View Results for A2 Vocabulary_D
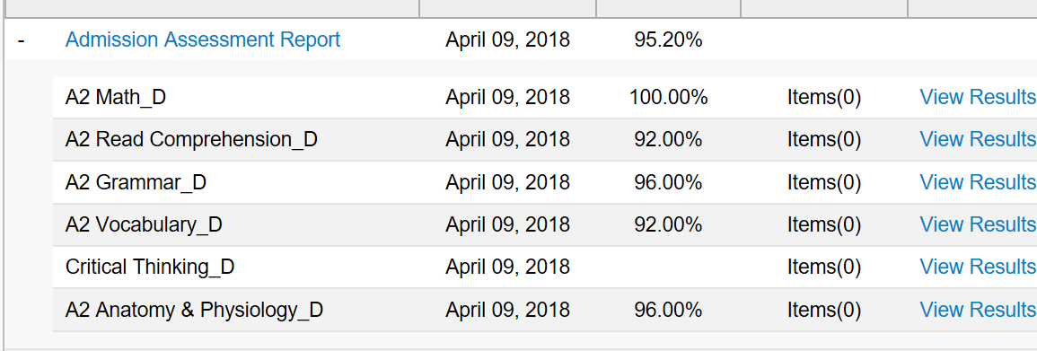 tap(978, 224)
